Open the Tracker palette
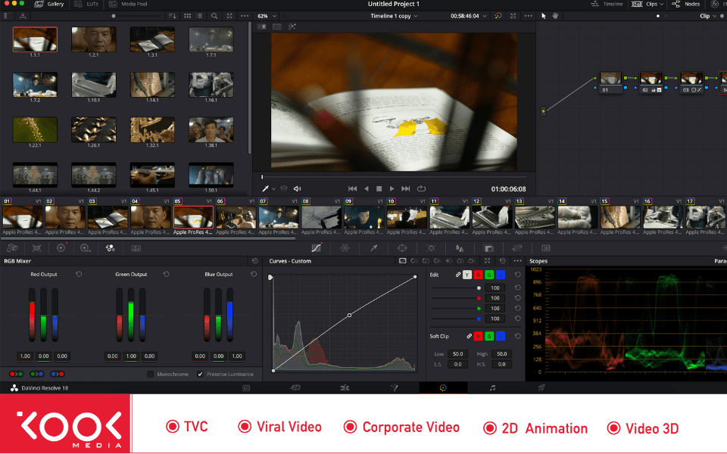Screen dimensions: 727x454 431,248
